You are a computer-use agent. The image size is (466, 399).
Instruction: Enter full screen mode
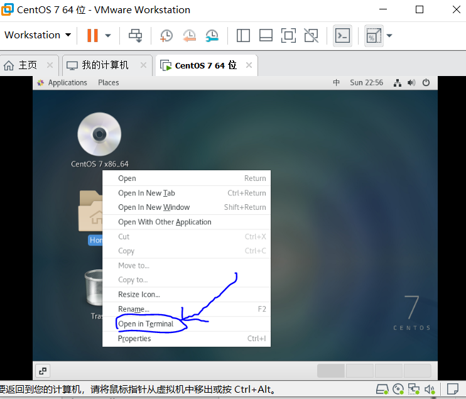(x=288, y=35)
